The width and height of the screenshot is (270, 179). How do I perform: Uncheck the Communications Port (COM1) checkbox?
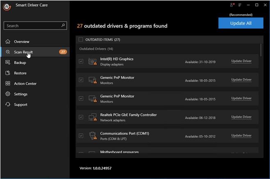coord(81,136)
